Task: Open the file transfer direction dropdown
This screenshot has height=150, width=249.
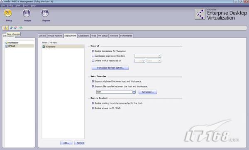Action: 134,92
